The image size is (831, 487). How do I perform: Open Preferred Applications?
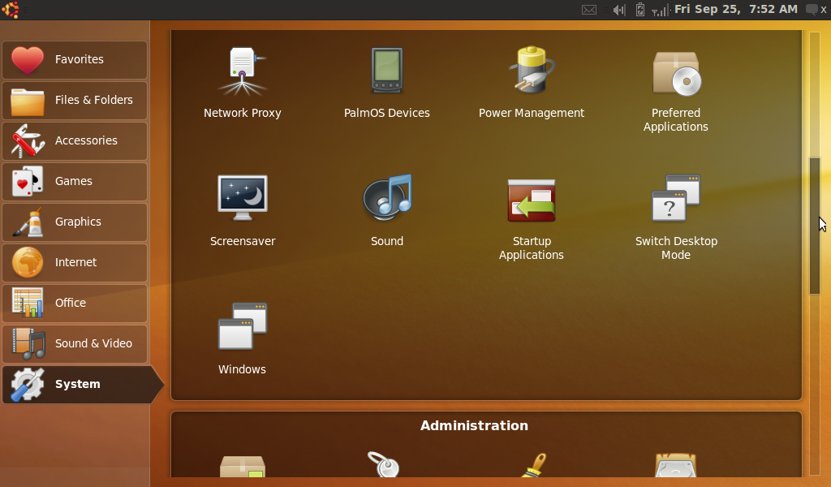pos(676,89)
